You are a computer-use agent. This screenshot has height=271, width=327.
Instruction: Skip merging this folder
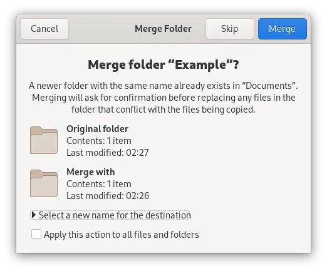230,29
